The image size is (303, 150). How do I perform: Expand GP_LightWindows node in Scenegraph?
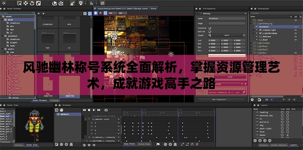click(x=254, y=33)
